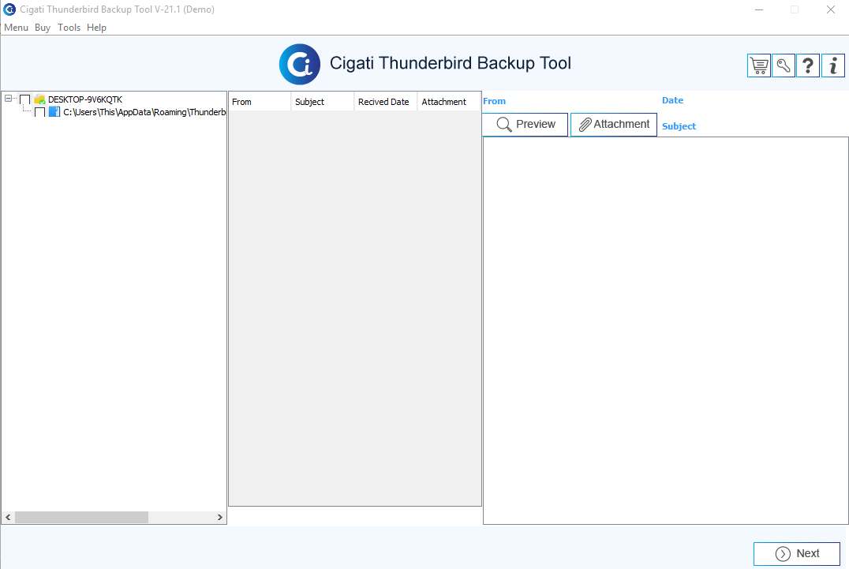This screenshot has height=569, width=849.
Task: Click the Next button
Action: [x=796, y=554]
